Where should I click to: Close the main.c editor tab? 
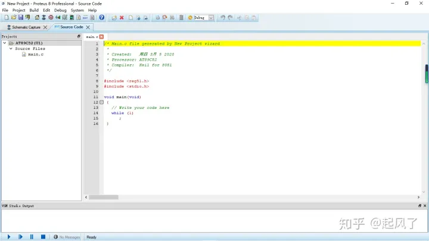pos(101,37)
